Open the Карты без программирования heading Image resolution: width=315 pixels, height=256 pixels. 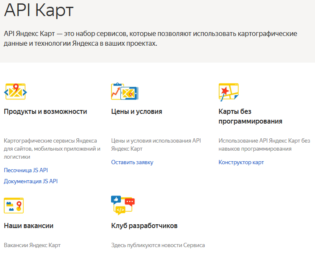[x=250, y=116]
